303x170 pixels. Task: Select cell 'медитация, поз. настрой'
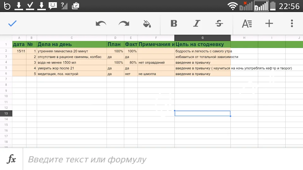click(72, 74)
